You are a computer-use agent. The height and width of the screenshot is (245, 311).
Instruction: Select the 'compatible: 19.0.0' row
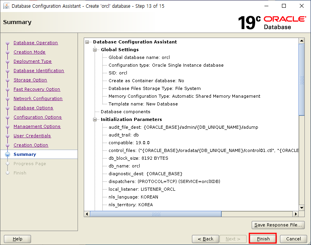(x=129, y=143)
